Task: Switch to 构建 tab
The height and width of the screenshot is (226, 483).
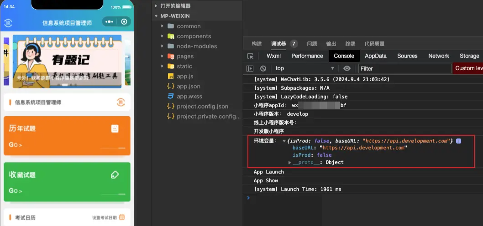Action: [x=257, y=44]
